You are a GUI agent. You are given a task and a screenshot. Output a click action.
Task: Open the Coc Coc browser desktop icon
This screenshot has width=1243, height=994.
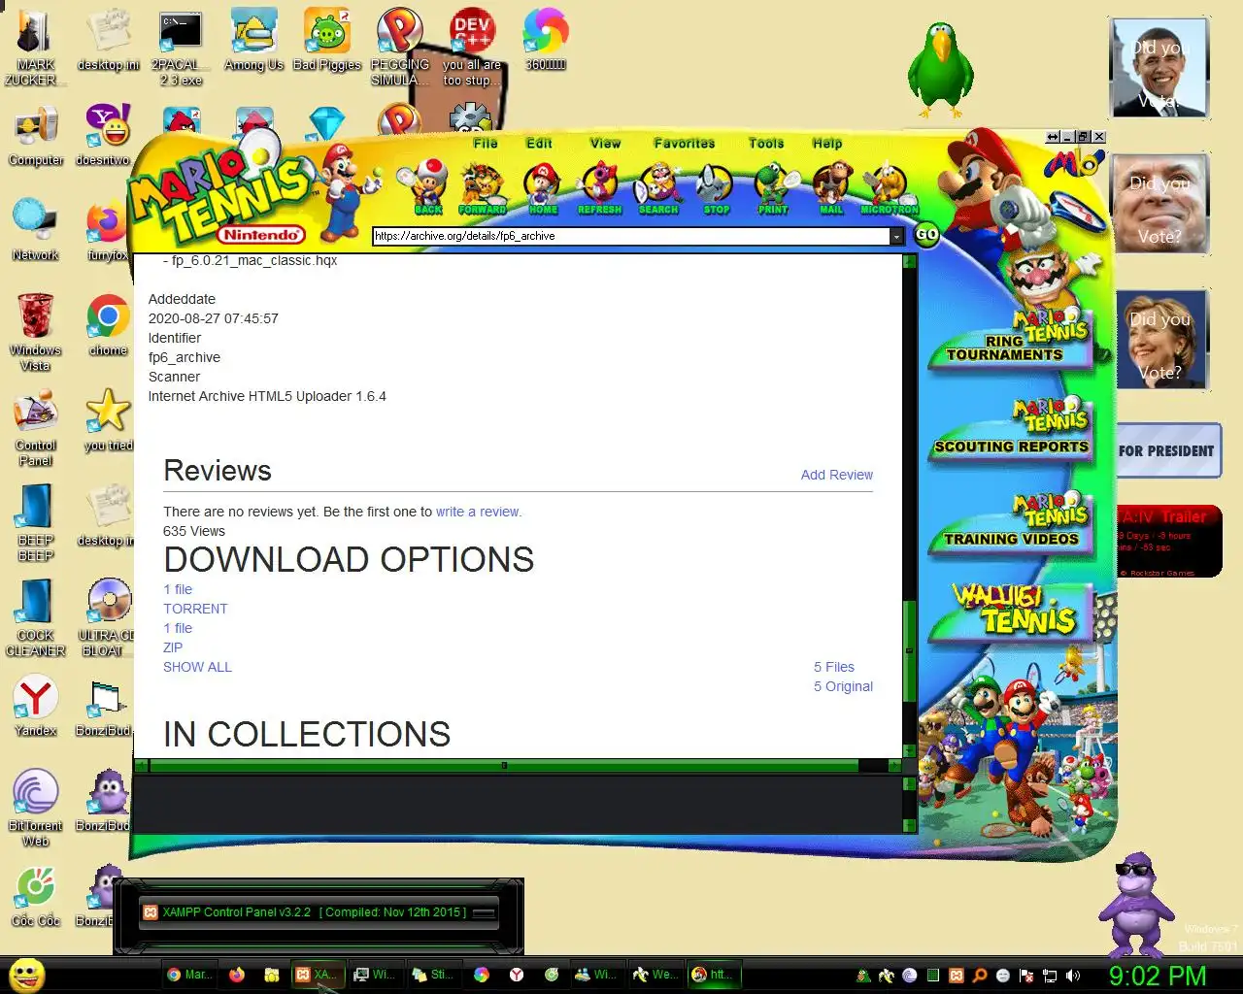(36, 896)
